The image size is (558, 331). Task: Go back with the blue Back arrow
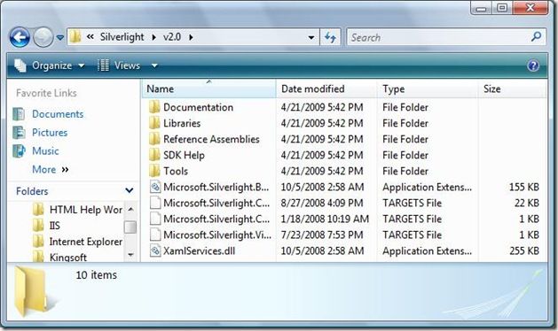pos(20,37)
